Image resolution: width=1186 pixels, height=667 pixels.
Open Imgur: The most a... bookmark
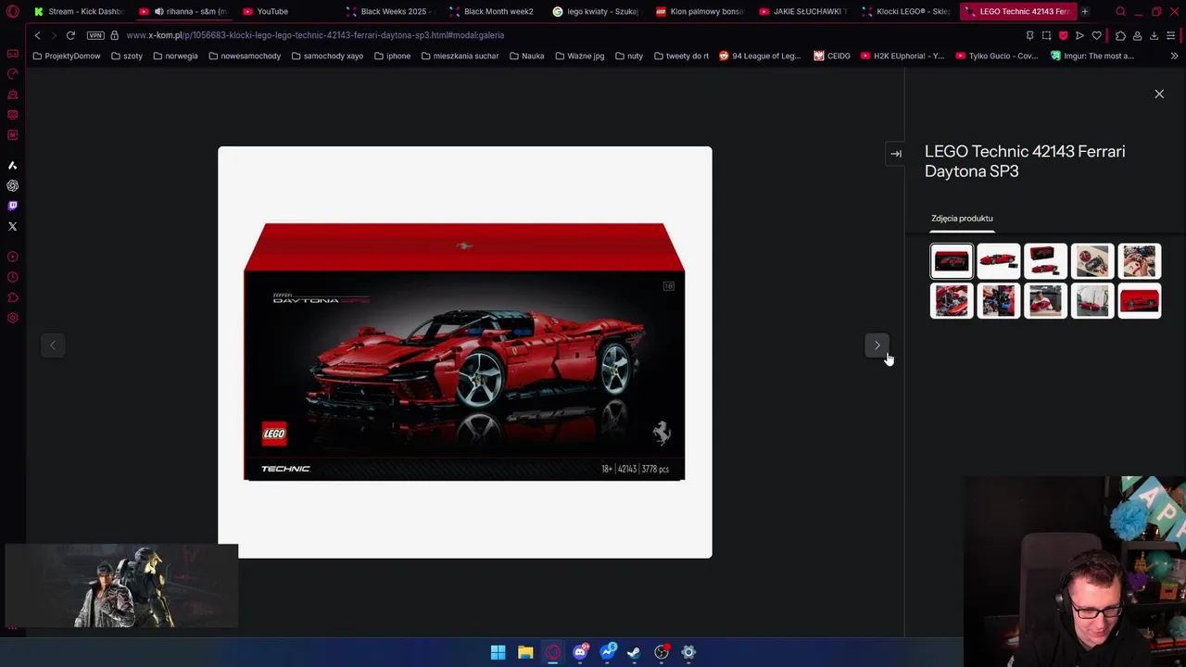tap(1092, 56)
